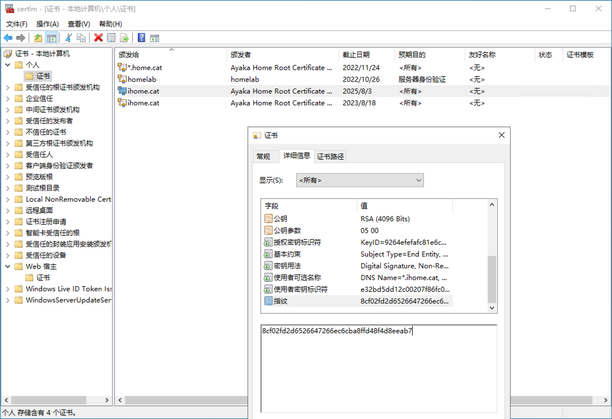The height and width of the screenshot is (419, 612).
Task: Click the Back arrow toolbar icon
Action: [x=8, y=38]
